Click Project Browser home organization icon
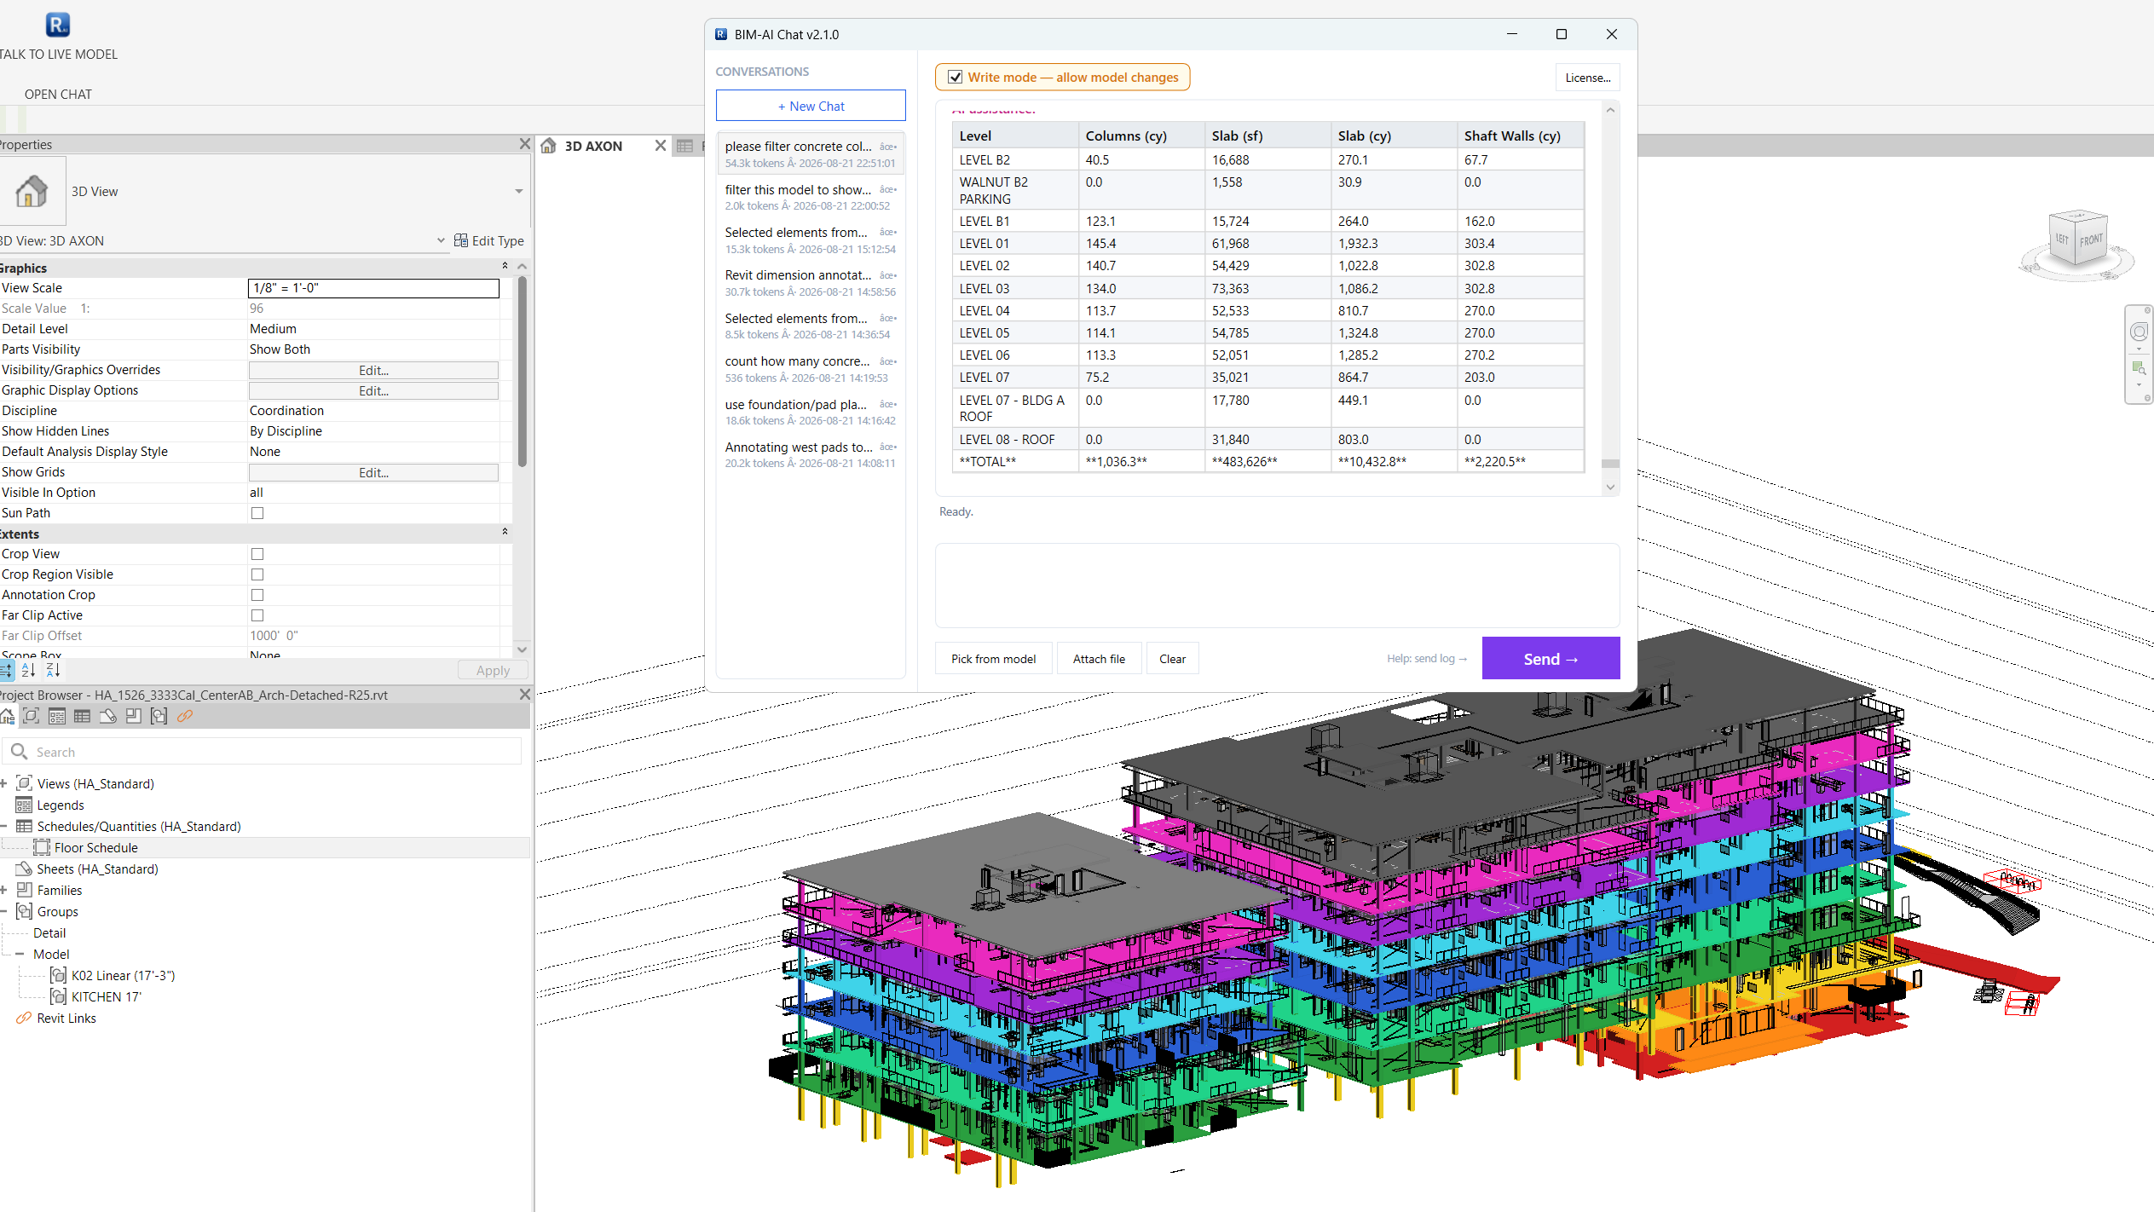Viewport: 2154px width, 1212px height. [7, 716]
